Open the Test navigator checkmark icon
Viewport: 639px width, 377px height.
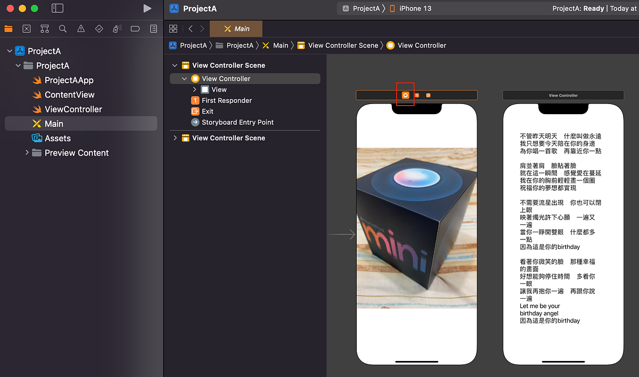99,28
